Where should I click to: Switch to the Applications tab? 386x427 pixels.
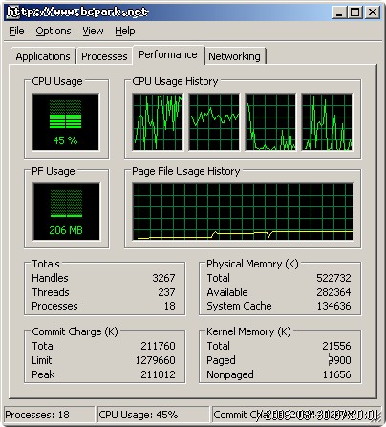pyautogui.click(x=43, y=56)
